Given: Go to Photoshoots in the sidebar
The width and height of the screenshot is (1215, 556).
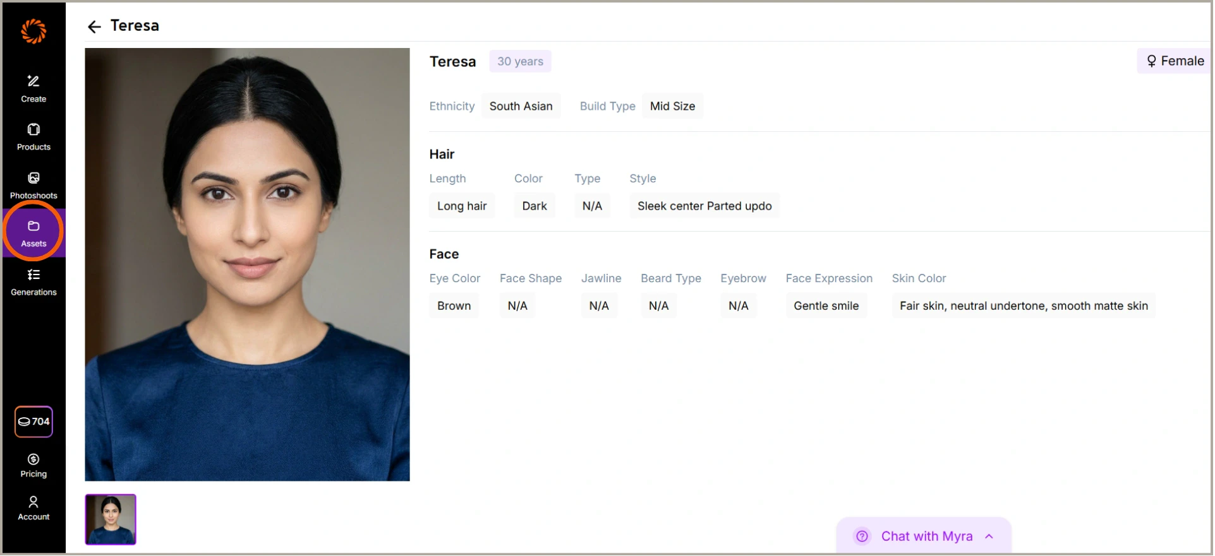Looking at the screenshot, I should click(33, 186).
